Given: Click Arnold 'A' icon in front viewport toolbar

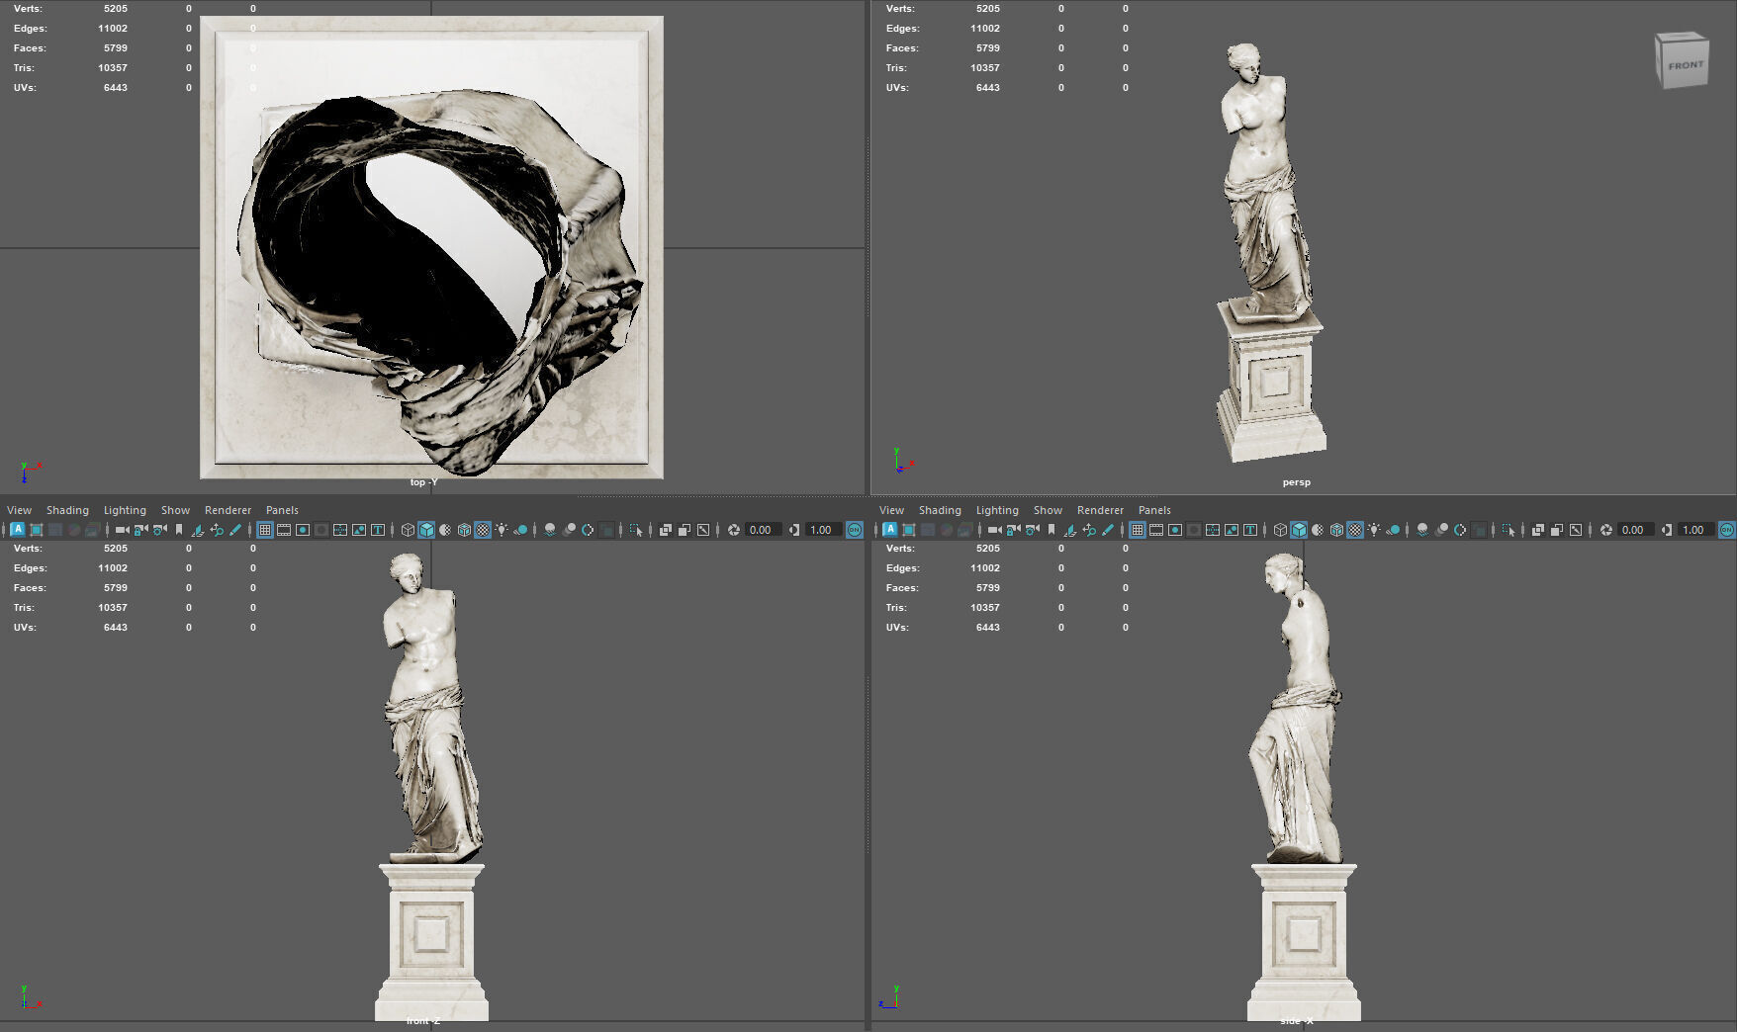Looking at the screenshot, I should point(18,530).
